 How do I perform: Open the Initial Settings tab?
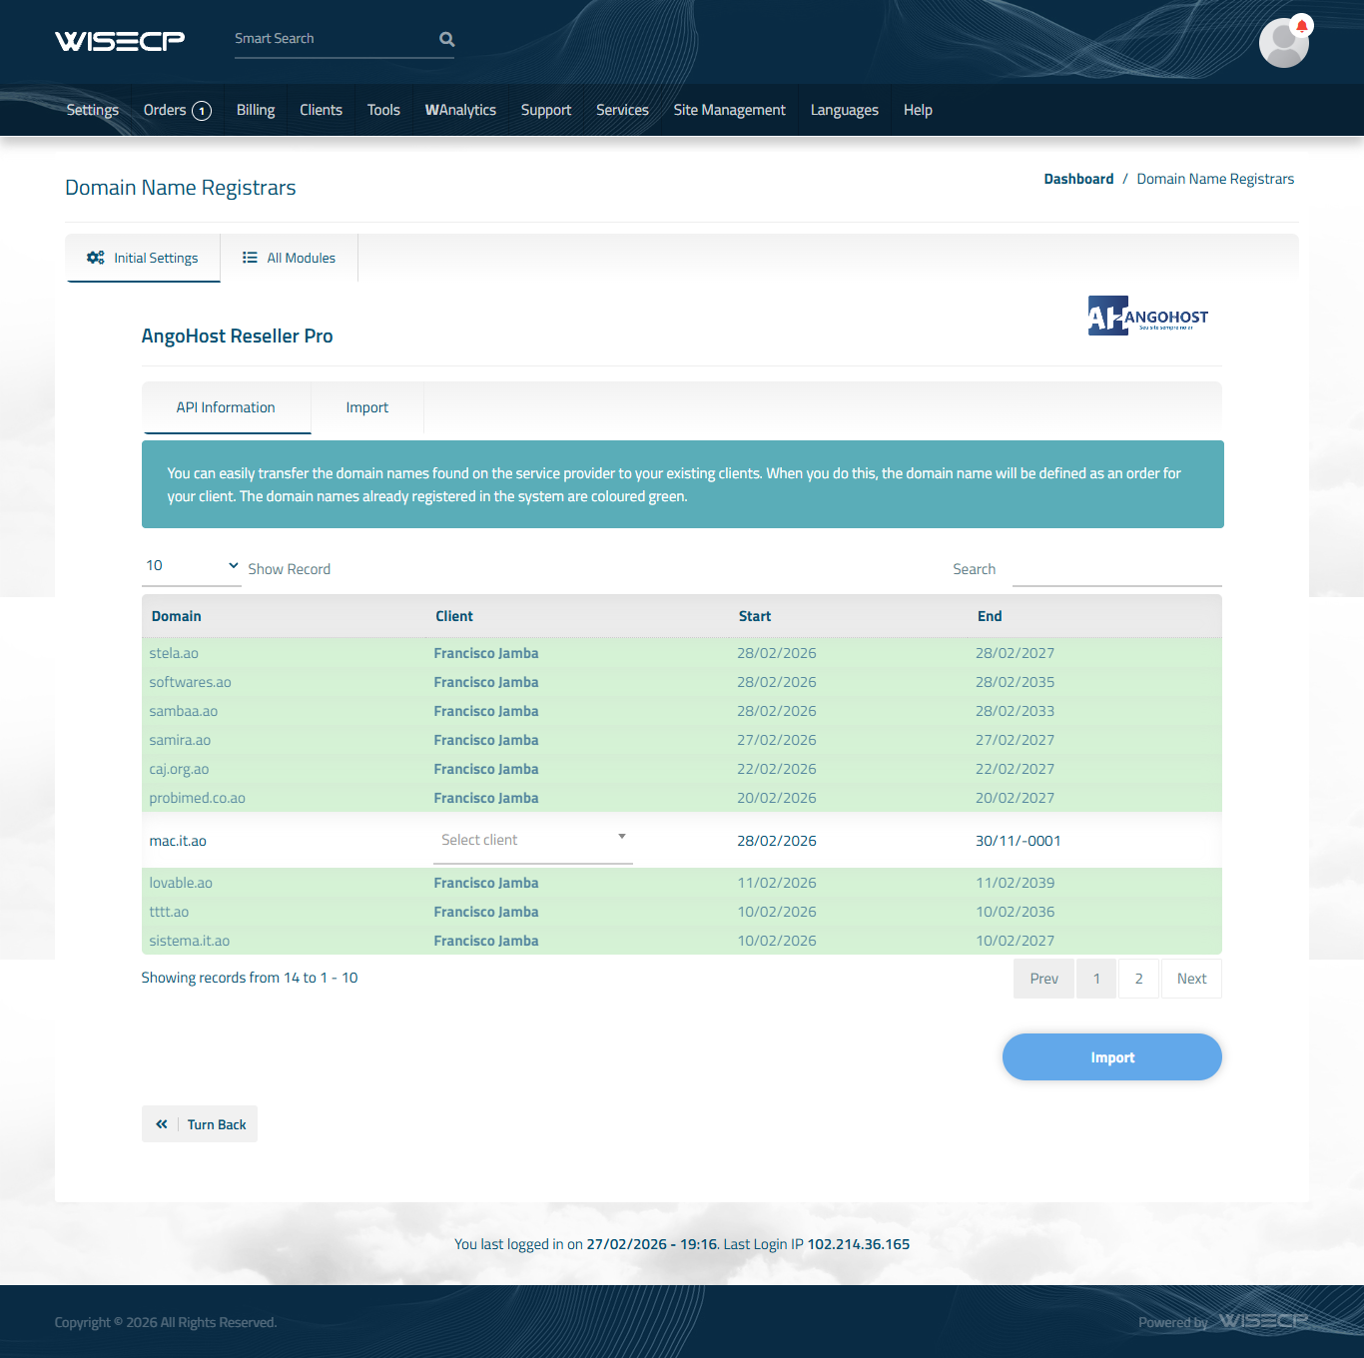pos(143,258)
